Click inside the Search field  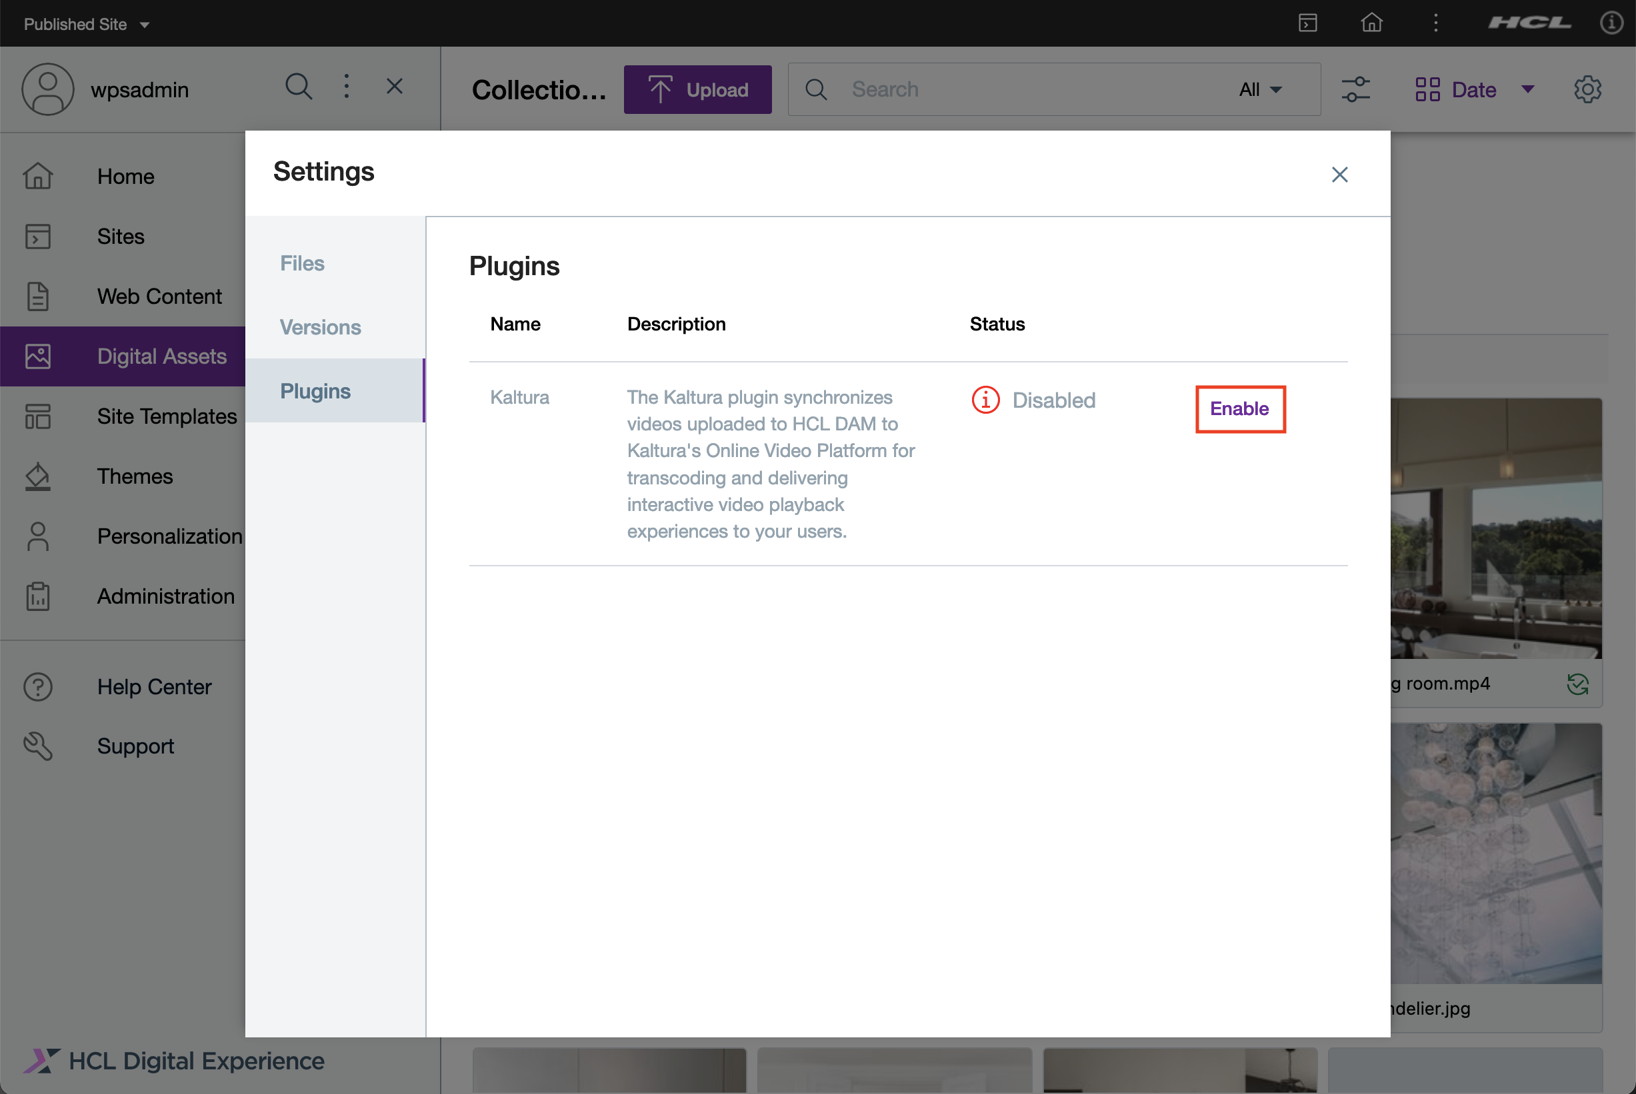[977, 89]
